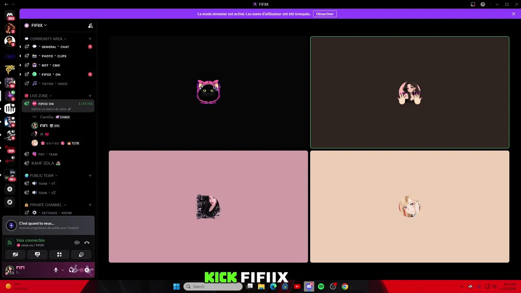521x293 pixels.
Task: Open the PHOTO CLIPS channel
Action: click(58, 56)
